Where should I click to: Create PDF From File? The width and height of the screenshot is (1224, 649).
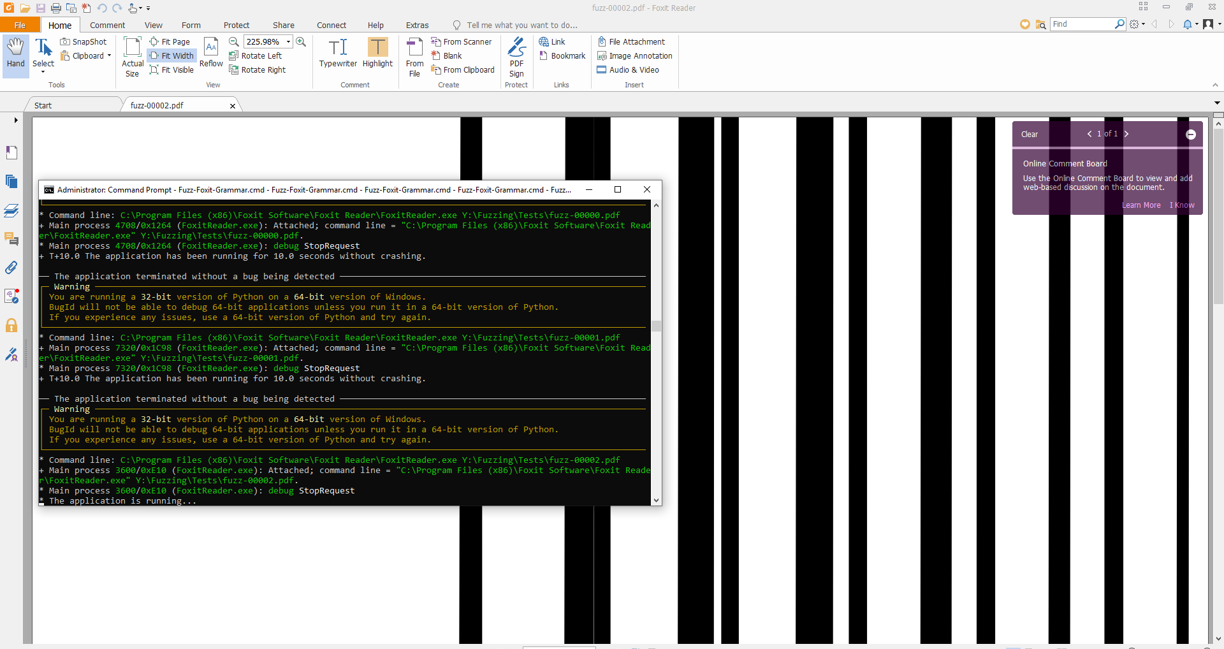point(414,57)
